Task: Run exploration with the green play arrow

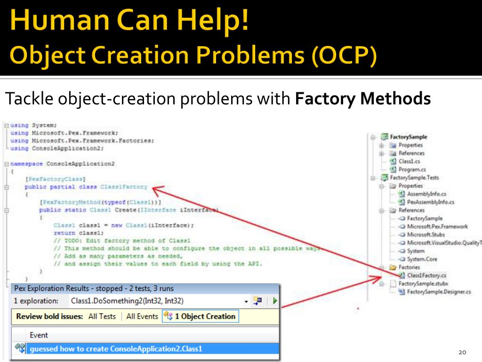Action: [275, 301]
